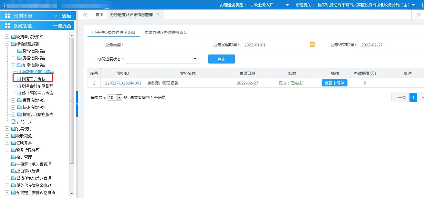Click the 常用功能 grid icon in sidebar
Viewport: 424px width, 198px height.
pyautogui.click(x=7, y=15)
